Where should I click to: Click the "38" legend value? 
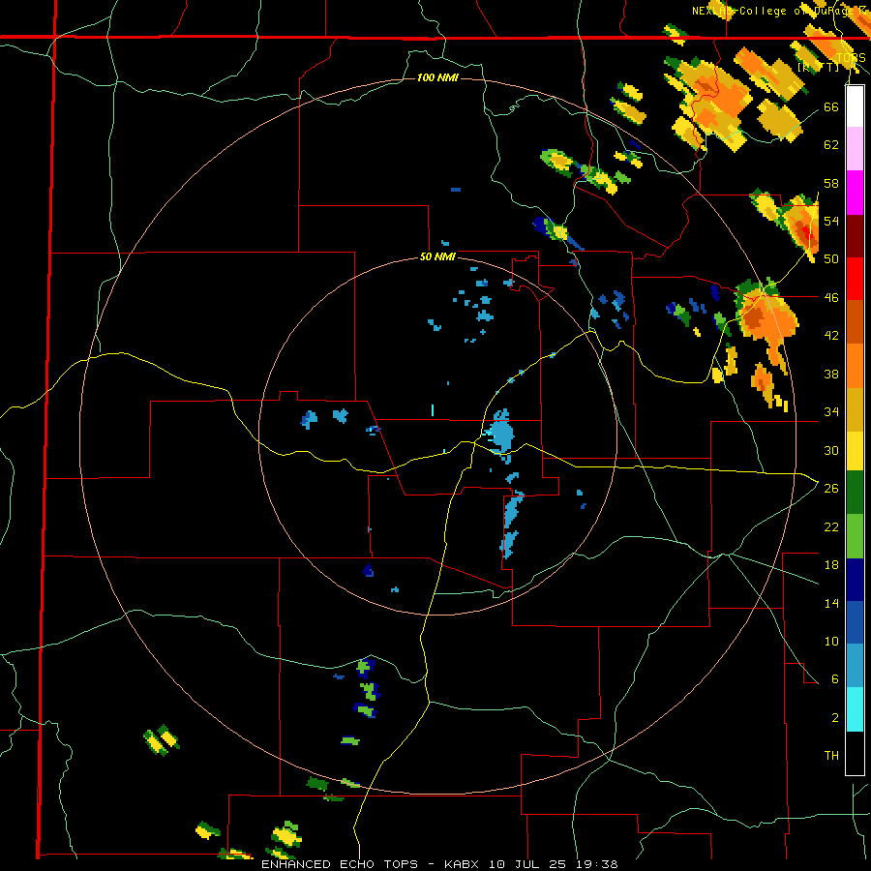(x=831, y=374)
